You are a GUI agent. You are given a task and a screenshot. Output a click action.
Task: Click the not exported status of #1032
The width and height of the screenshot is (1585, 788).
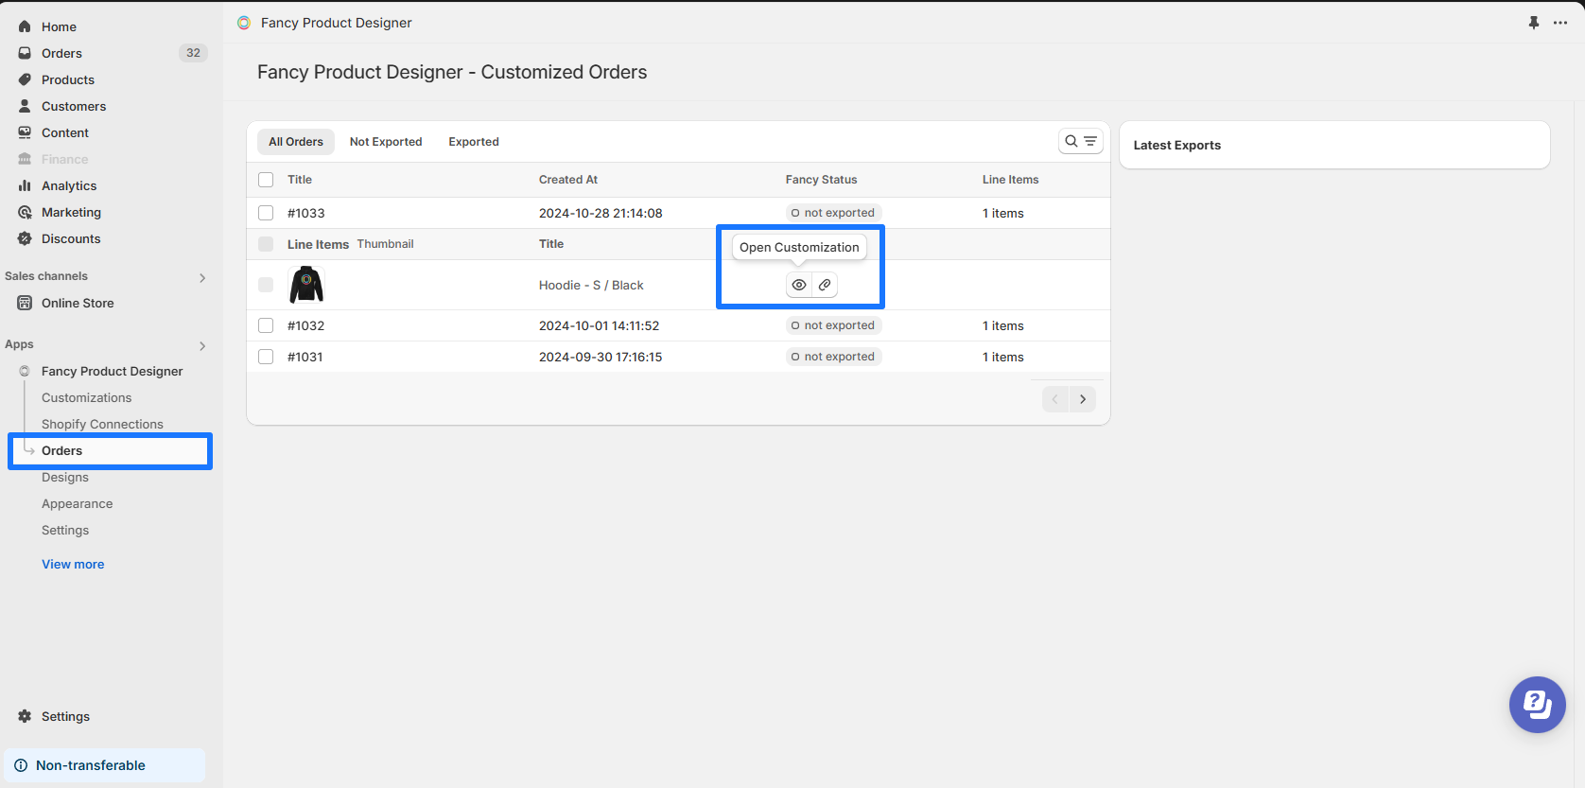pyautogui.click(x=833, y=325)
